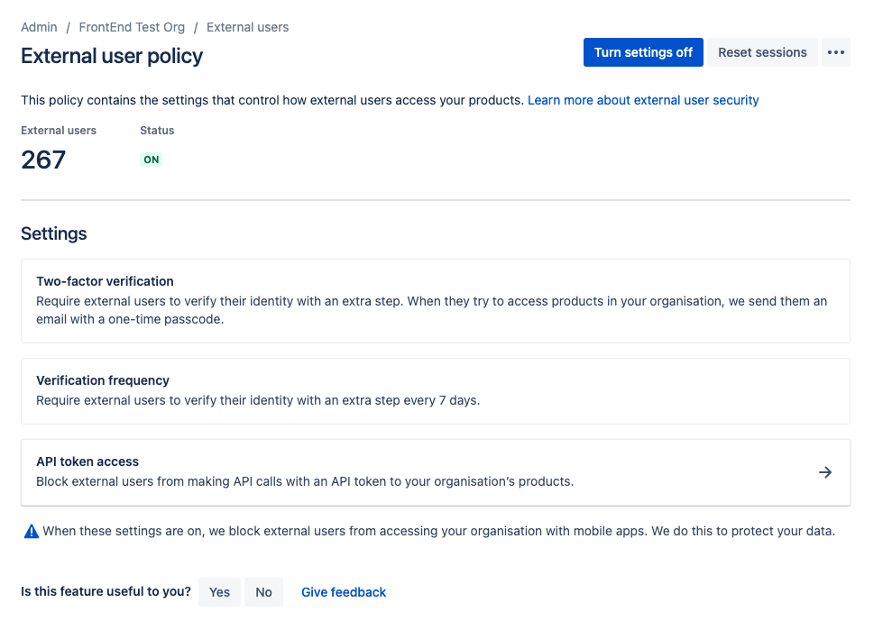
Task: Click the Status column label
Action: 156,130
